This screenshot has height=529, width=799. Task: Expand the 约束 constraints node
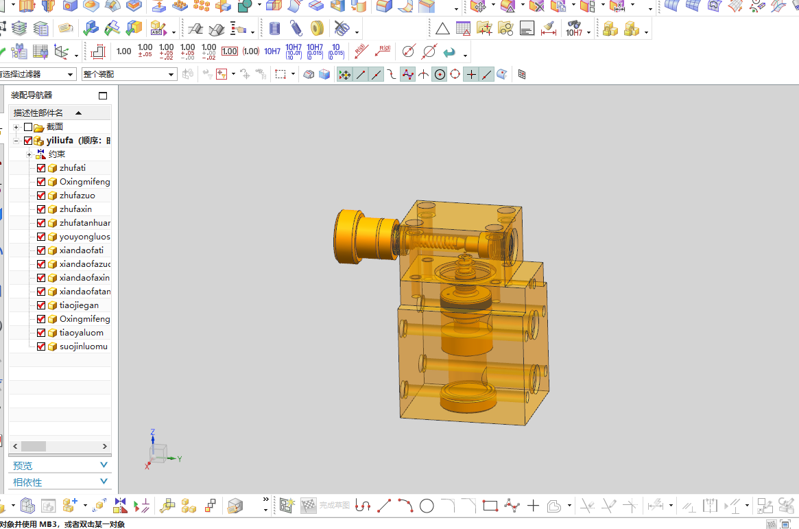tap(29, 154)
